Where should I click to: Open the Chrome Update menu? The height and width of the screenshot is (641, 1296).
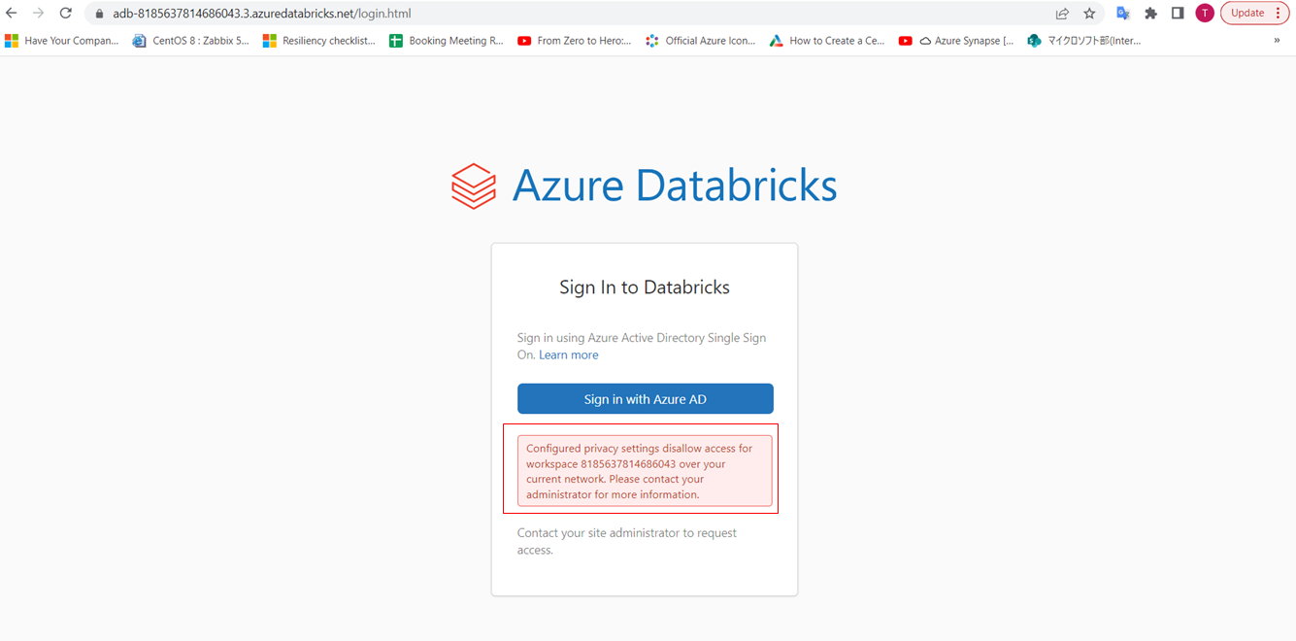click(1254, 14)
